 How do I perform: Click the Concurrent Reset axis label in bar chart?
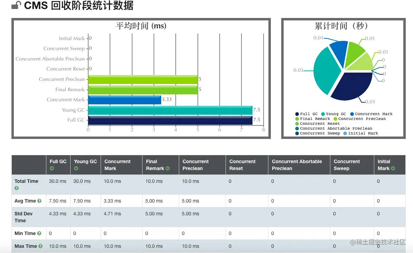coord(66,69)
